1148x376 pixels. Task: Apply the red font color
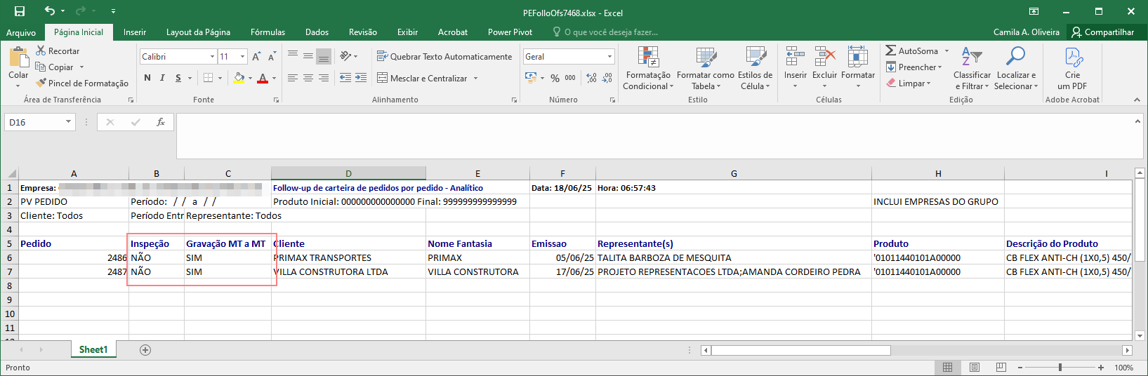point(263,78)
